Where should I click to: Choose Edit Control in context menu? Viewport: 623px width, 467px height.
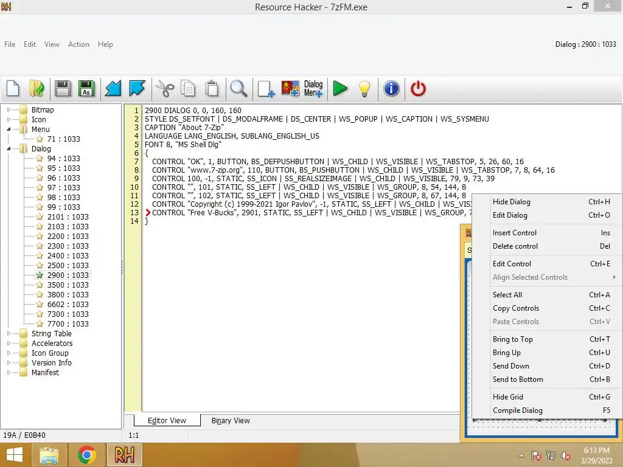pyautogui.click(x=547, y=264)
